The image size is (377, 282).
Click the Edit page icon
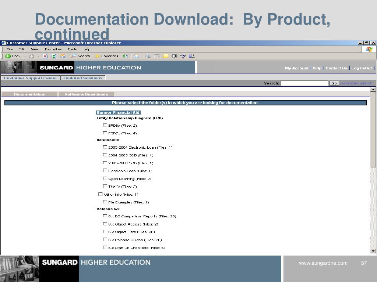coord(157,56)
